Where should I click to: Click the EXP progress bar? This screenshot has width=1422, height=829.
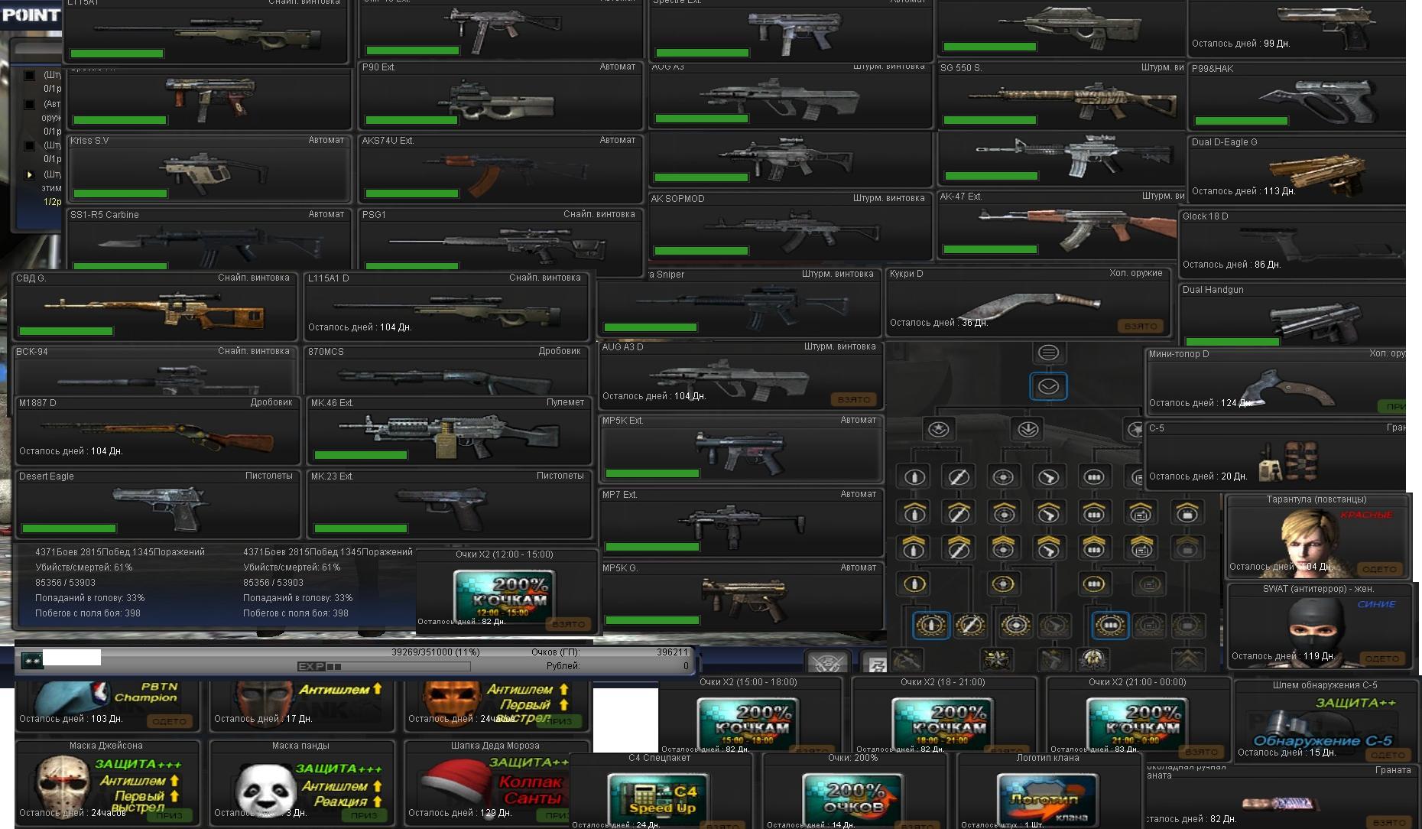click(384, 667)
